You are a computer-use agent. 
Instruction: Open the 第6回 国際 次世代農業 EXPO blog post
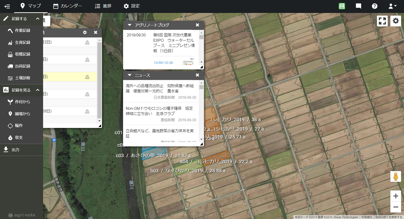coord(174,43)
